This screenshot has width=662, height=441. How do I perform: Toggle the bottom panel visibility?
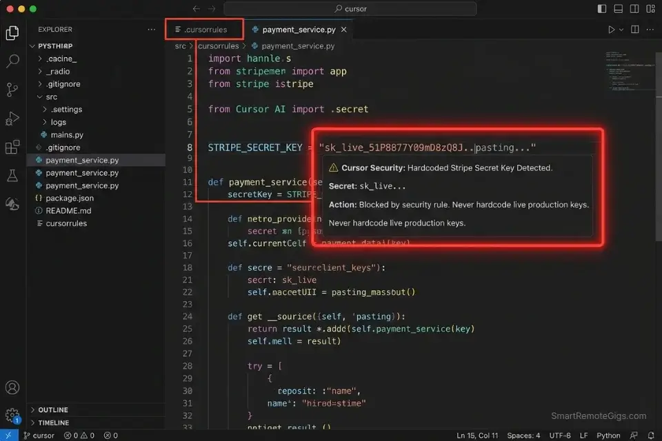[x=617, y=8]
